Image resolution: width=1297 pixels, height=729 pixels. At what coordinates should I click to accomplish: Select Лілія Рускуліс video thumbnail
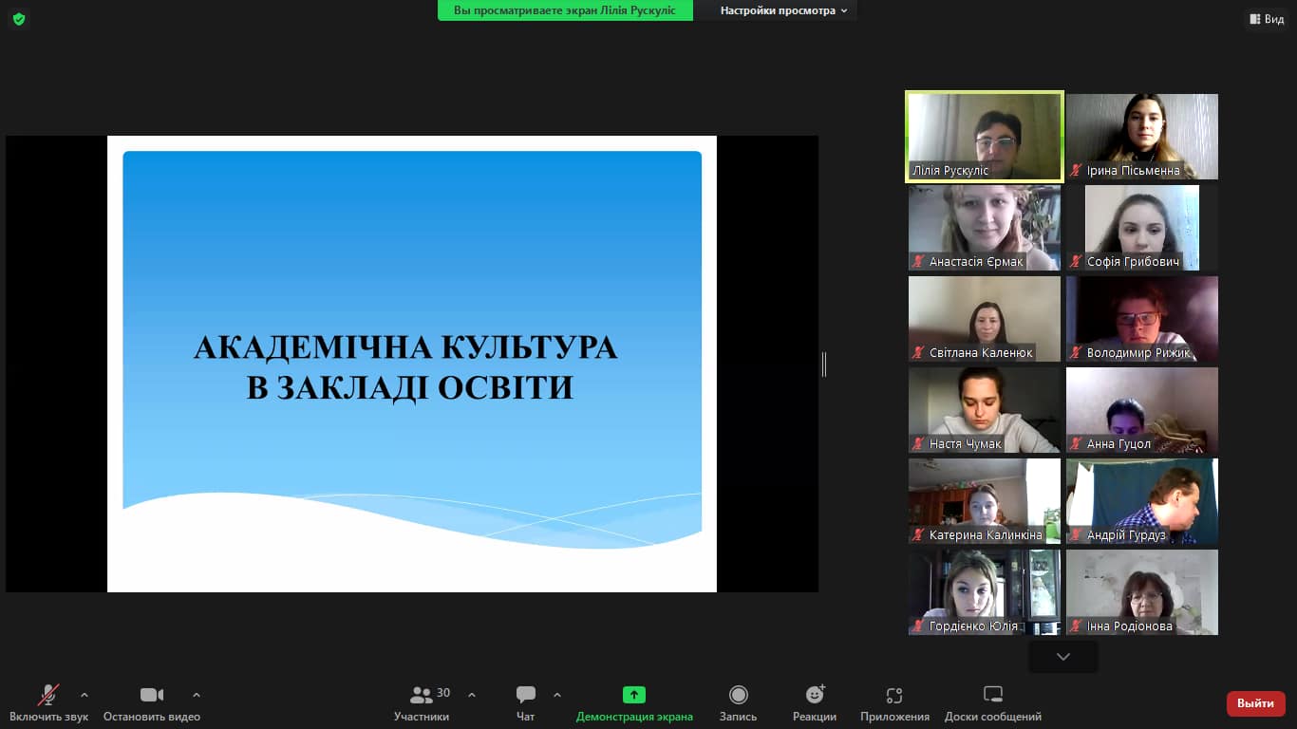(x=985, y=136)
